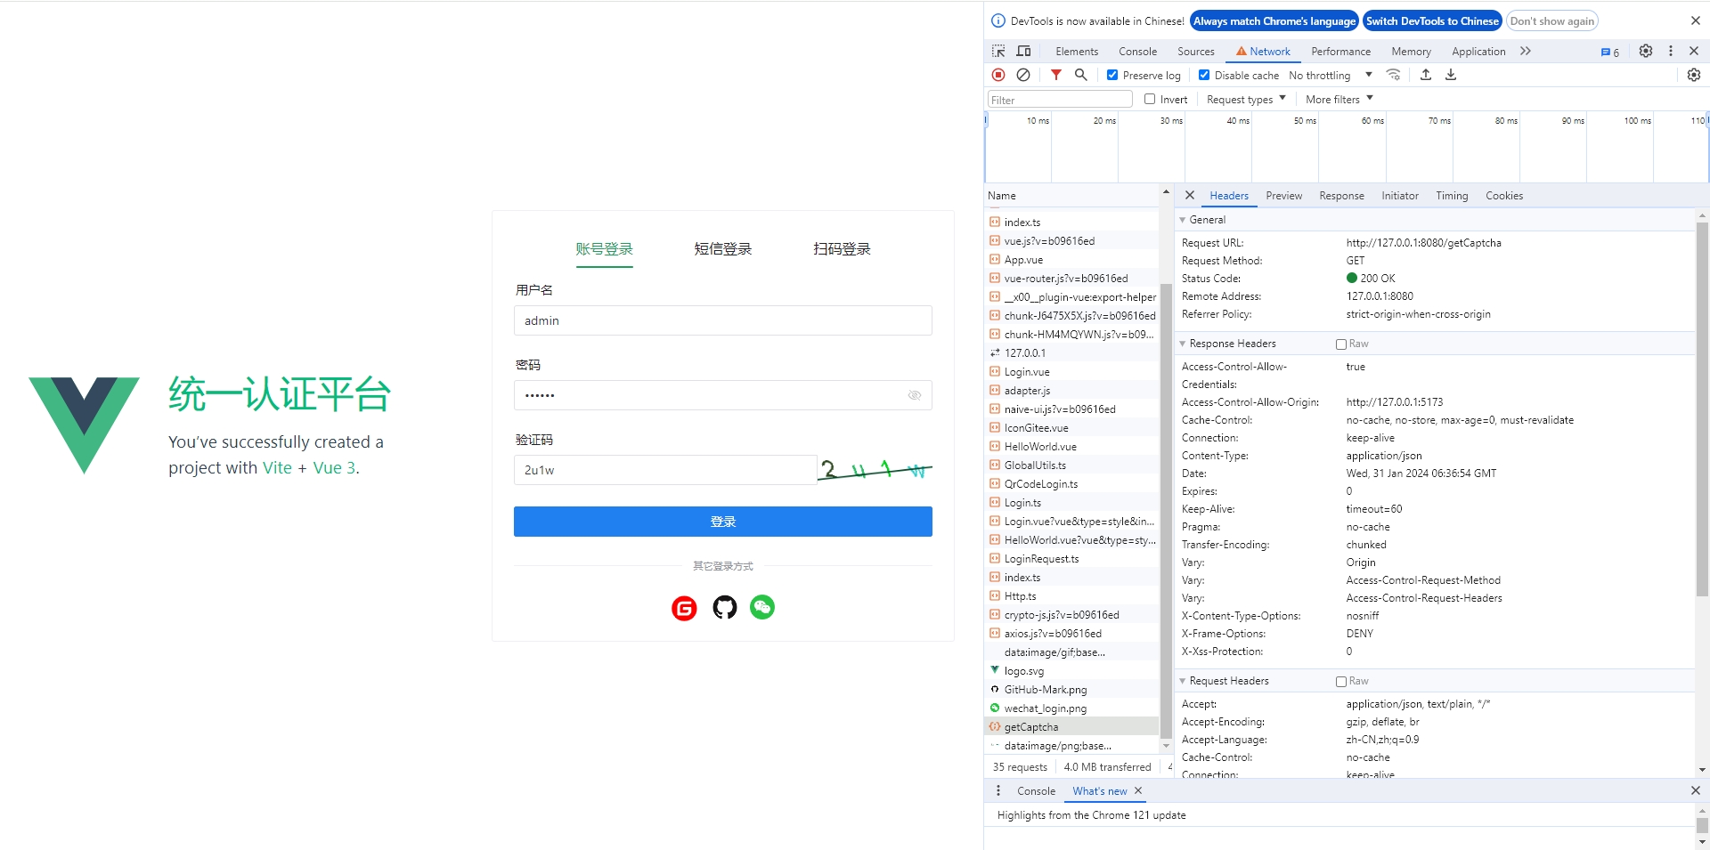Uncheck the Disable cache checkbox
Screen dimensions: 1710x850
[x=1204, y=76]
